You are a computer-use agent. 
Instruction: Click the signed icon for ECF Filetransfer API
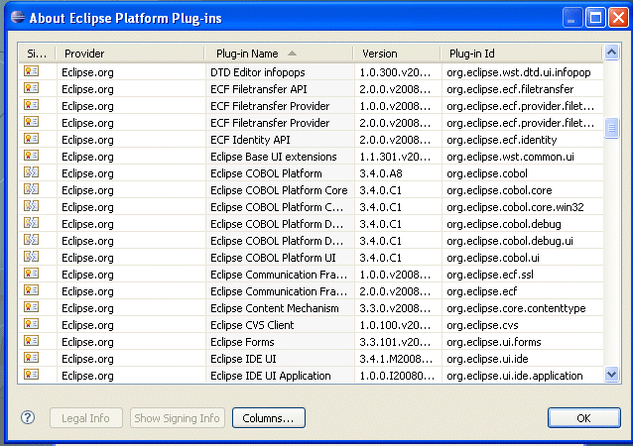(31, 88)
